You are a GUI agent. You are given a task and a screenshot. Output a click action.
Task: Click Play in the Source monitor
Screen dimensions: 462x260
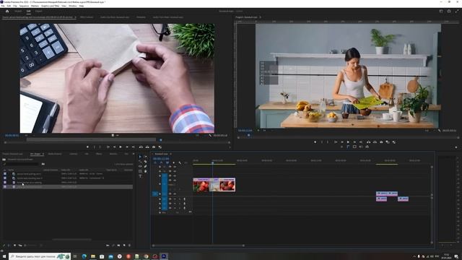point(121,147)
